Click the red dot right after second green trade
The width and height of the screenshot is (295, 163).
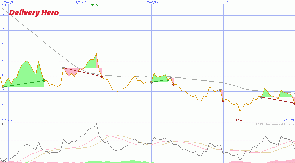174,85
